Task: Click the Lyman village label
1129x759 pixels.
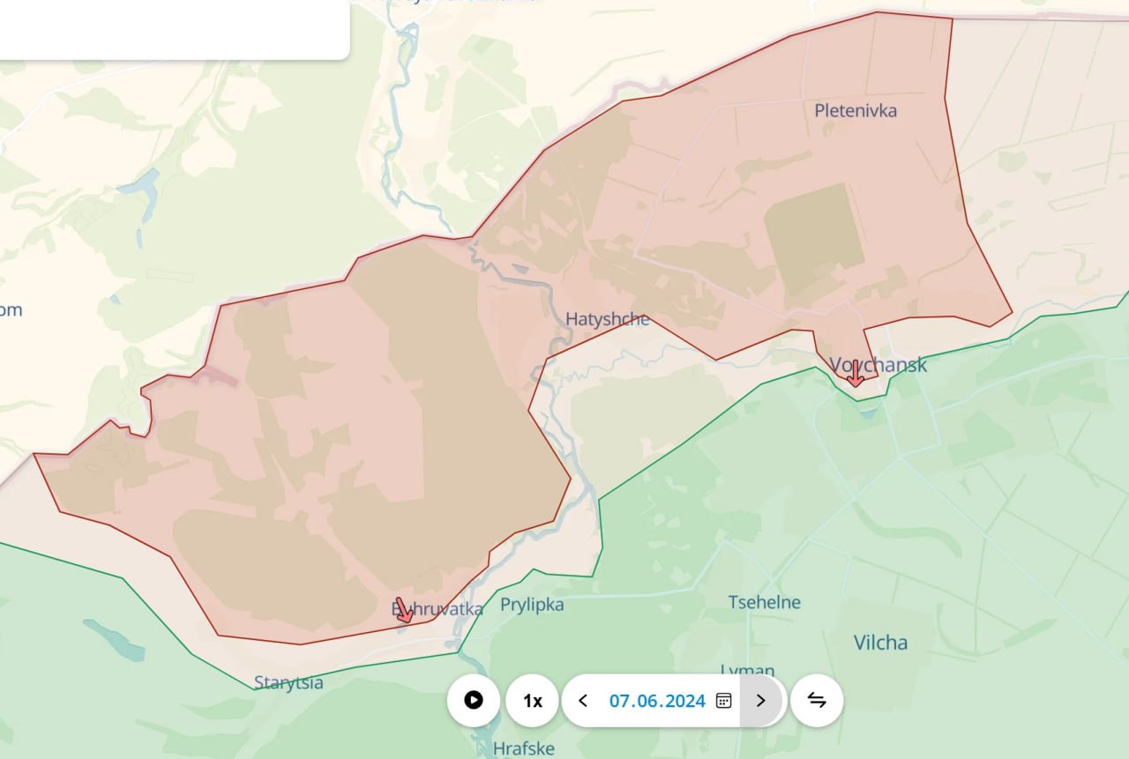Action: pos(747,670)
